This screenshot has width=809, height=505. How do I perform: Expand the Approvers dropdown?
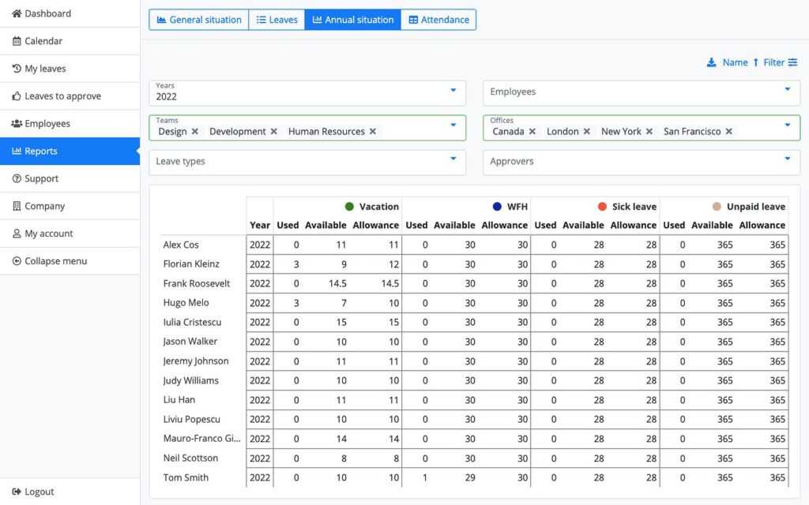pos(787,159)
